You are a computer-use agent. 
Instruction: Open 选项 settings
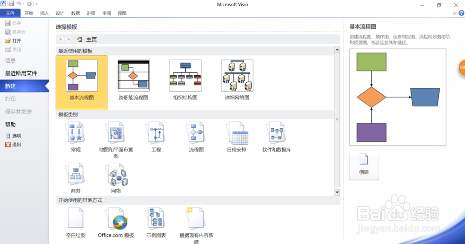[13, 136]
